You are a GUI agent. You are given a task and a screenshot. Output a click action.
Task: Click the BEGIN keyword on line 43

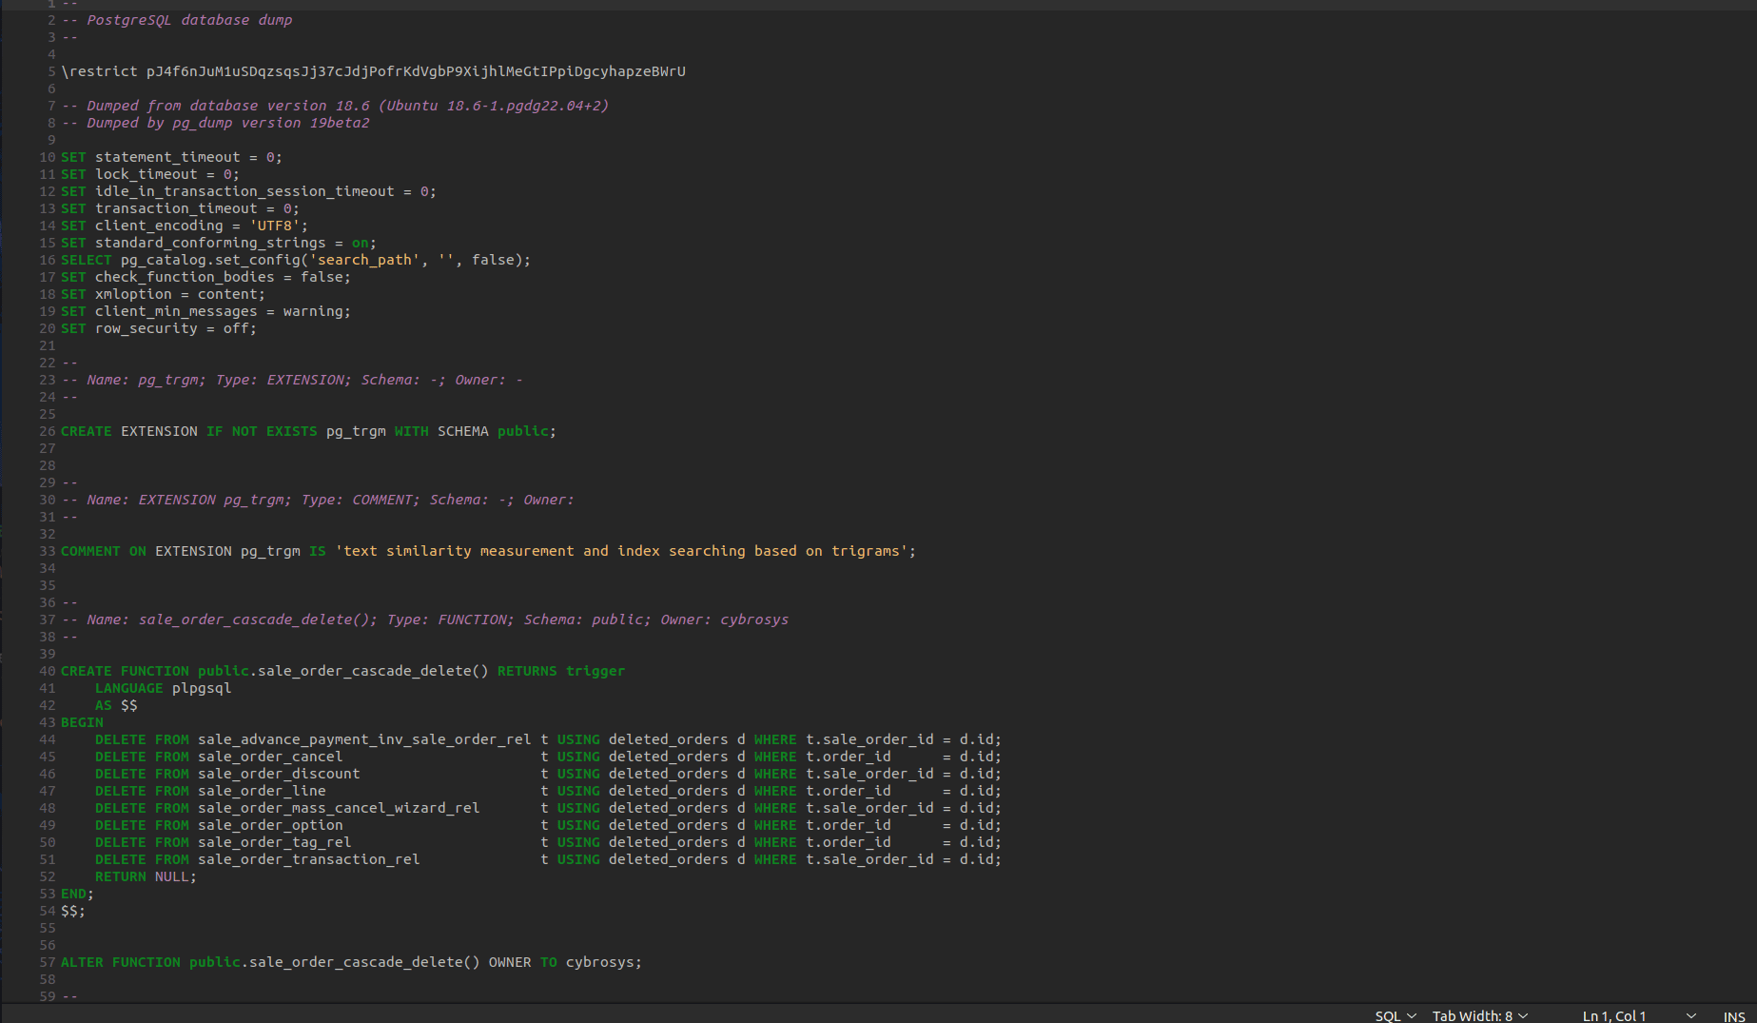[82, 722]
